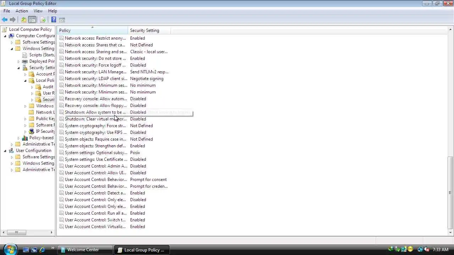This screenshot has height=255, width=454.
Task: Click the Deployed Printers printer icon
Action: pos(25,61)
